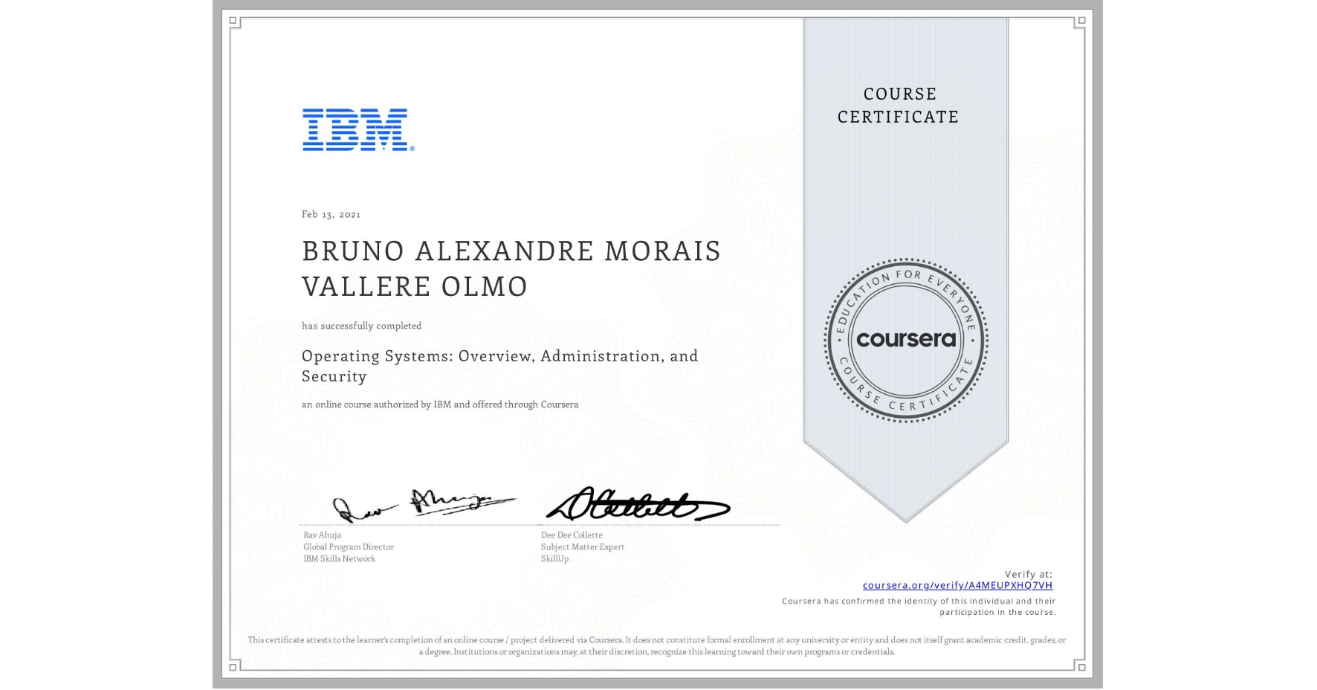Screen dimensions: 1317x690
Task: Click the Feb 13, 2021 date text
Action: 329,214
